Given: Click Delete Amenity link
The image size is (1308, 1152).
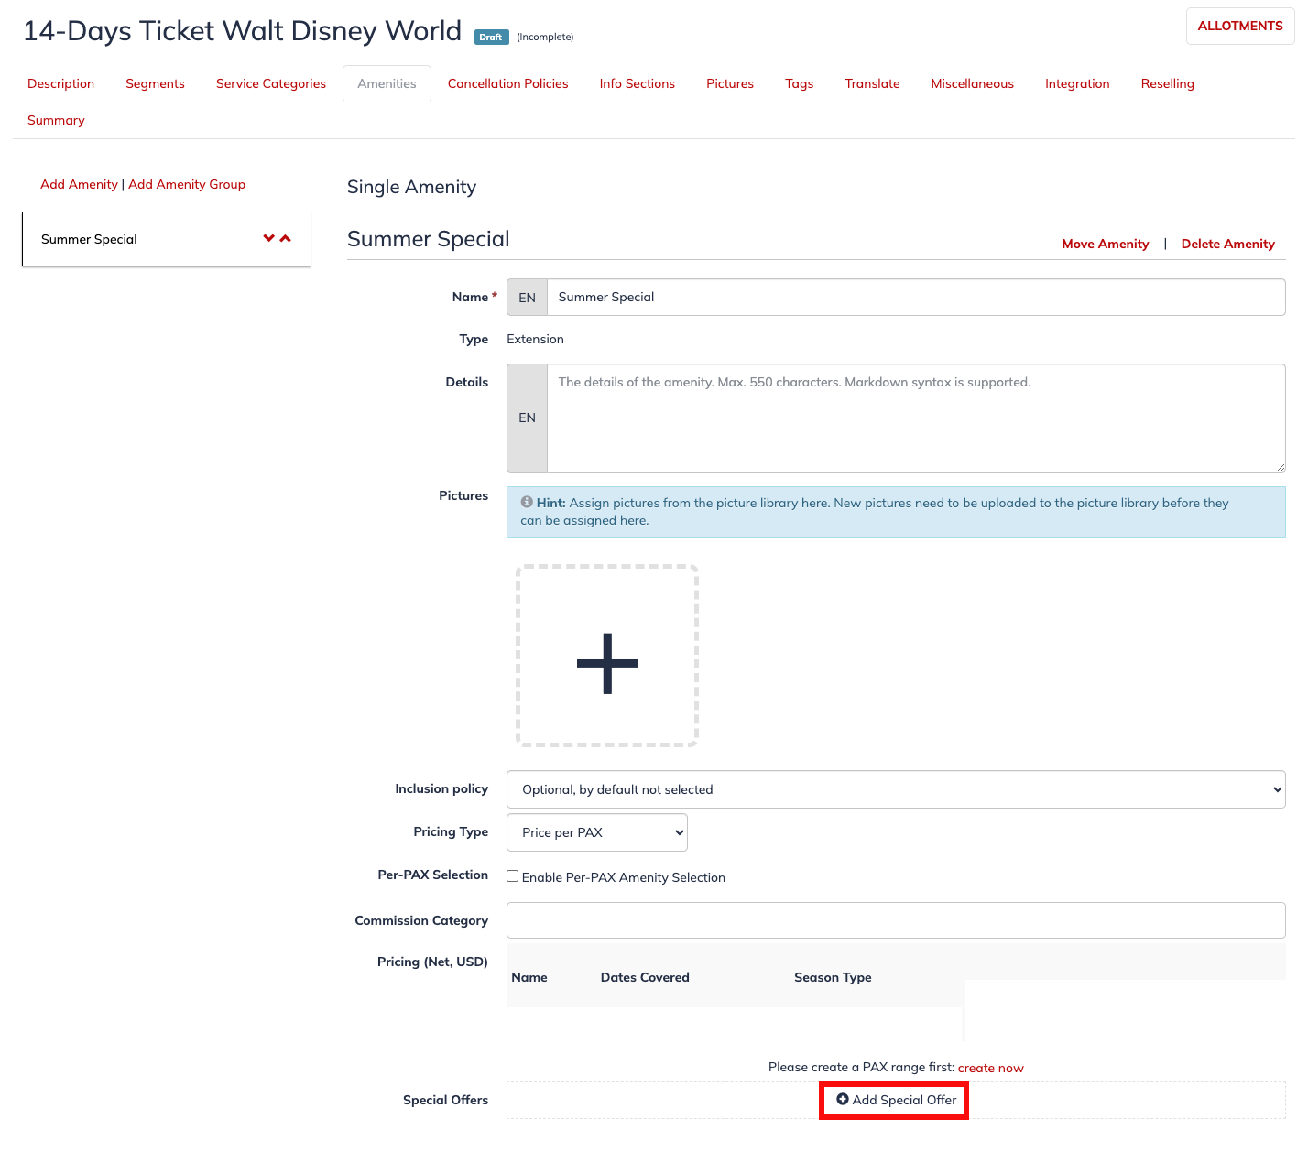Looking at the screenshot, I should [1227, 244].
